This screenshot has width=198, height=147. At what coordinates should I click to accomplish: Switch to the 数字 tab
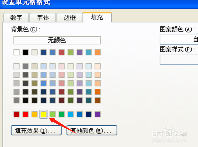pos(16,18)
